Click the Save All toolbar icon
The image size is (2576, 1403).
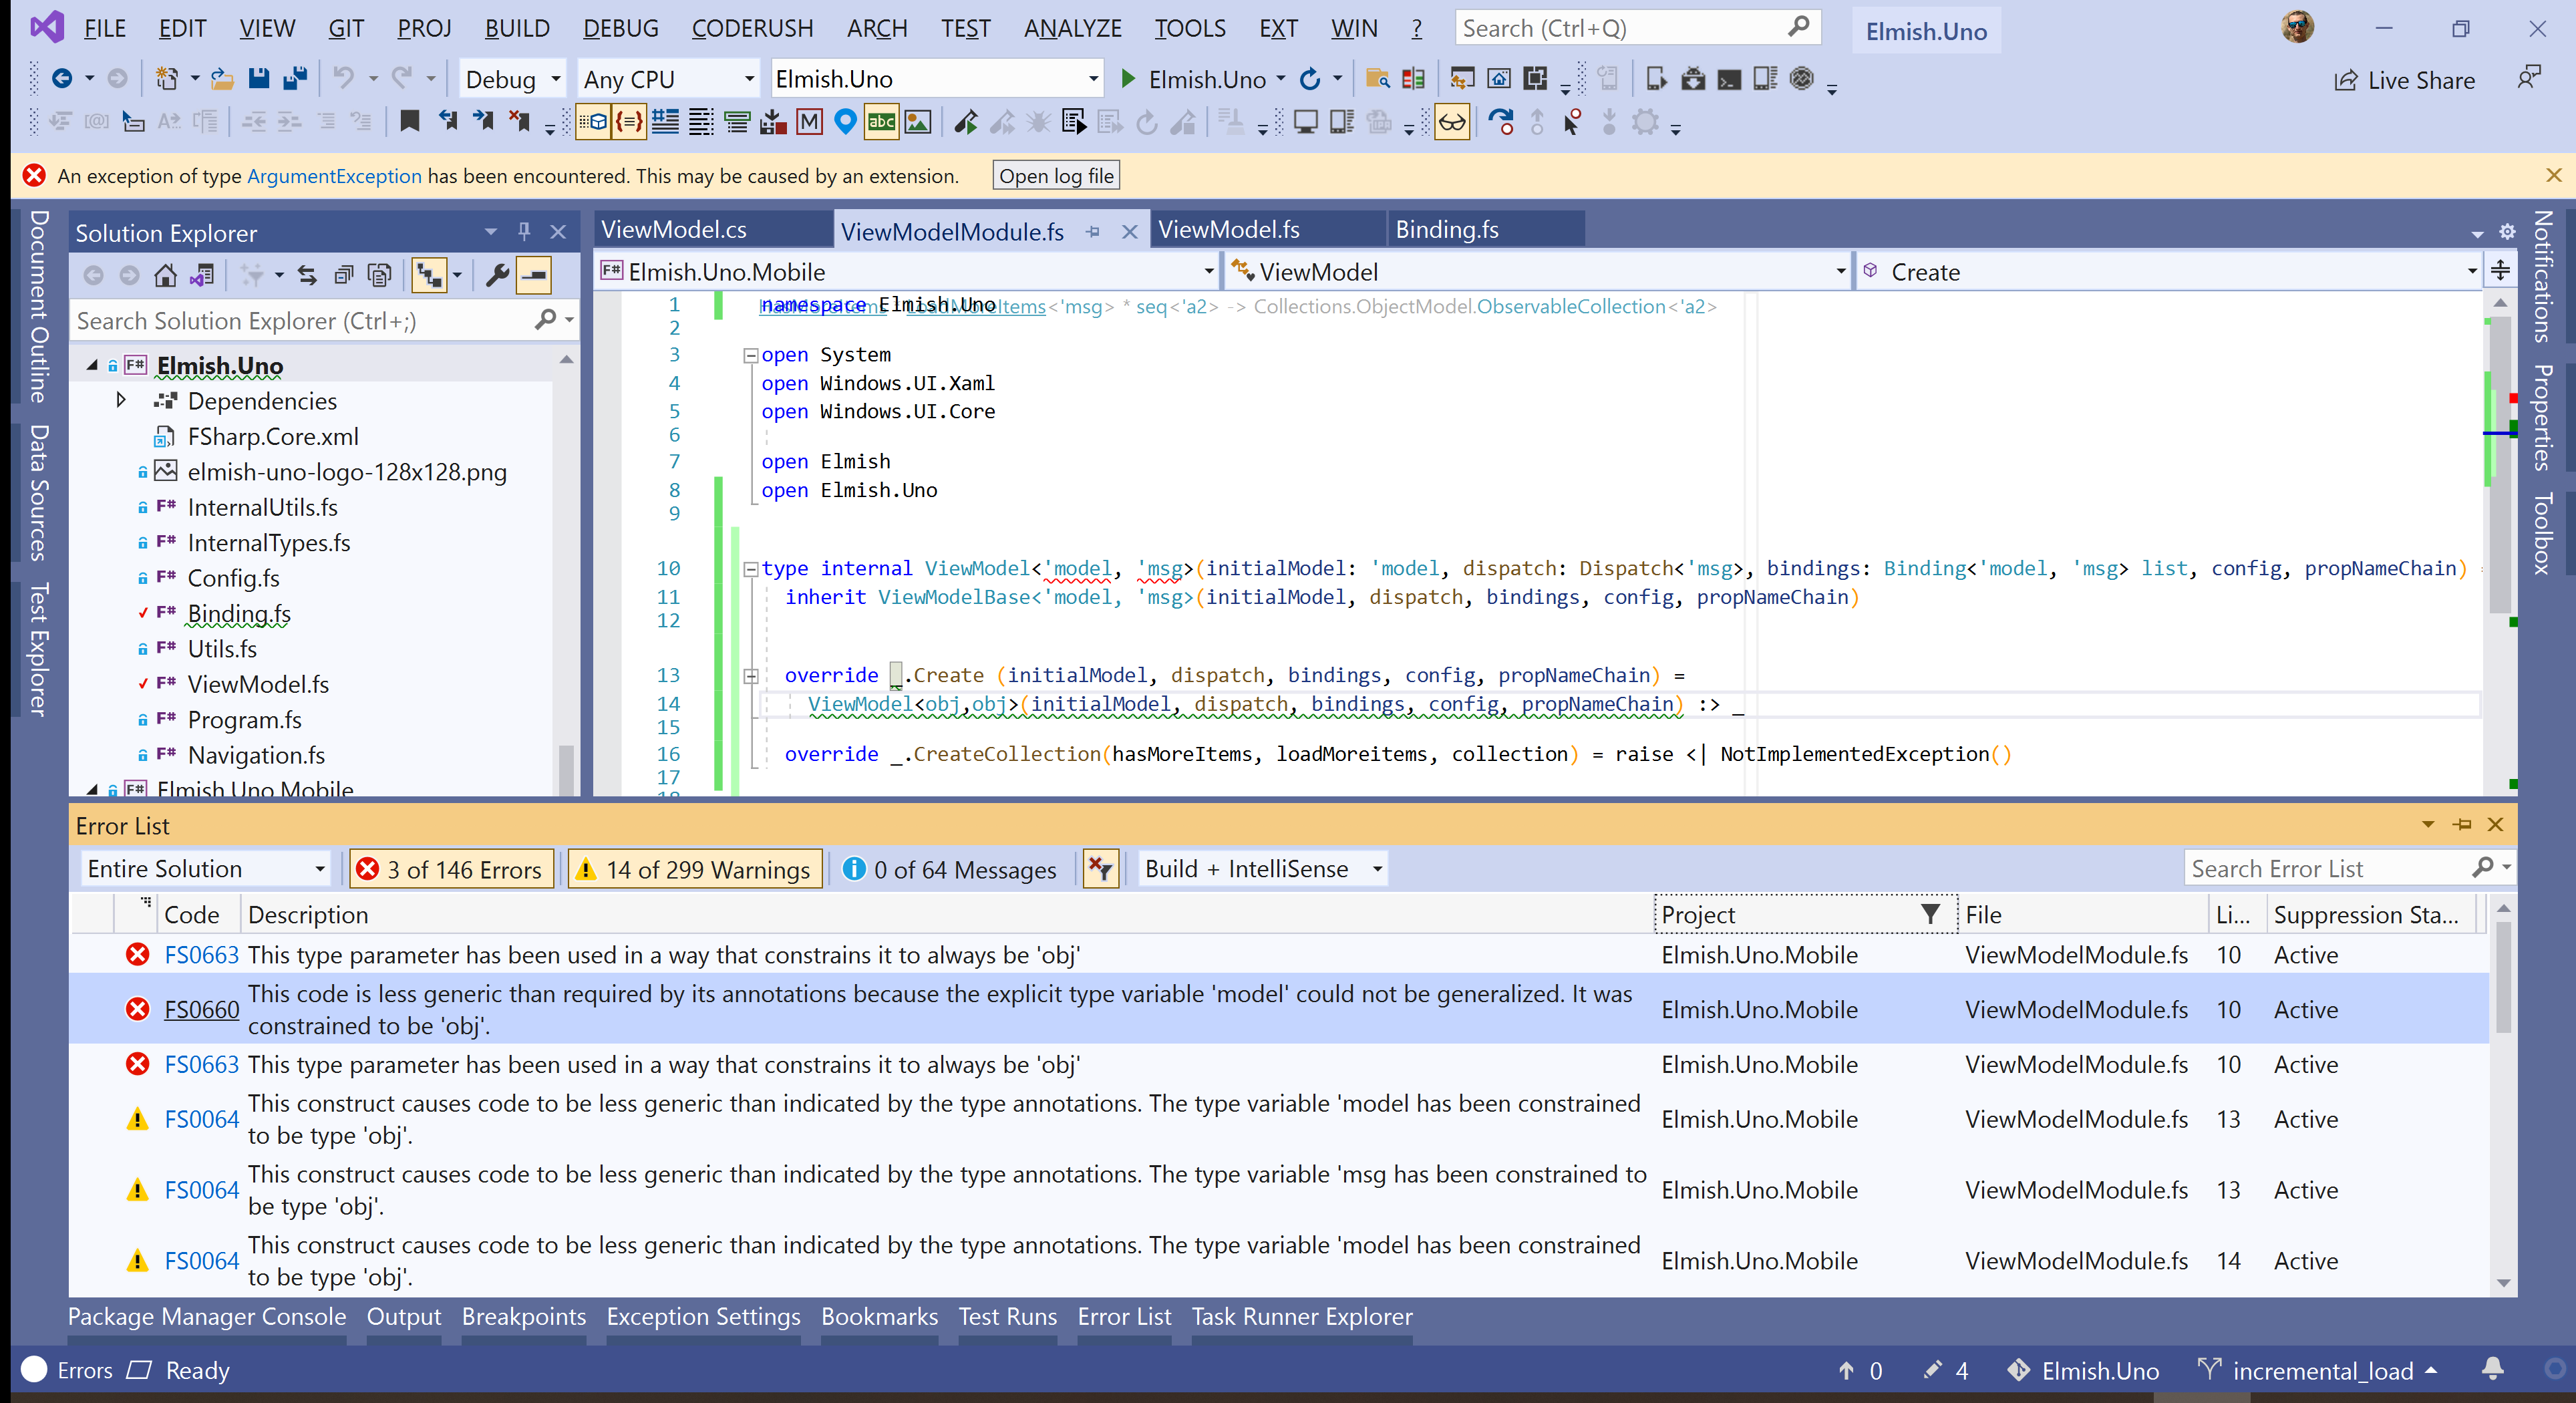(294, 78)
